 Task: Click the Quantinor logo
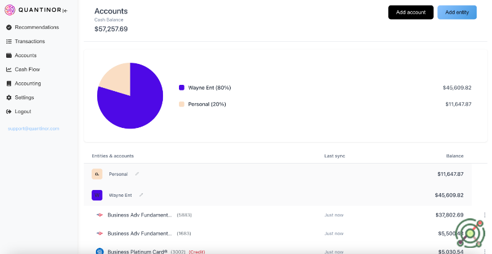coord(10,10)
